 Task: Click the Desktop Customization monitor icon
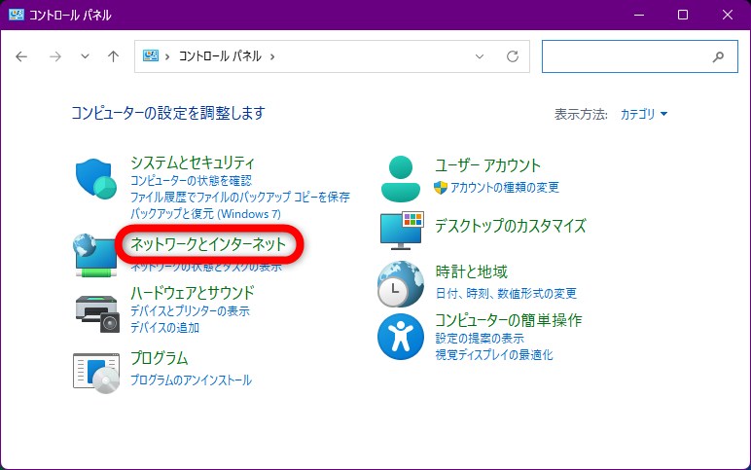(x=401, y=230)
